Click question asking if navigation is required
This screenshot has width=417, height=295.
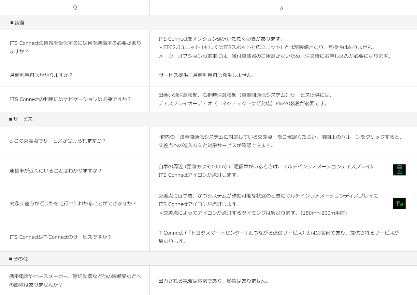click(70, 99)
